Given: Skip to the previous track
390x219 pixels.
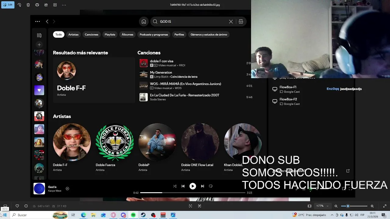Looking at the screenshot, I should pyautogui.click(x=183, y=186).
